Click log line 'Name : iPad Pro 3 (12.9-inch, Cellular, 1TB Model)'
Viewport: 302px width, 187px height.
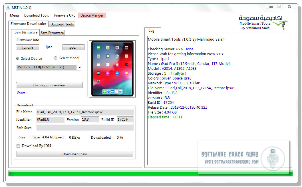189,64
